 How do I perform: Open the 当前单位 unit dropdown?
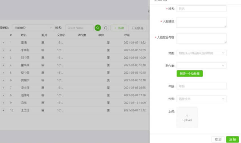(x=33, y=28)
